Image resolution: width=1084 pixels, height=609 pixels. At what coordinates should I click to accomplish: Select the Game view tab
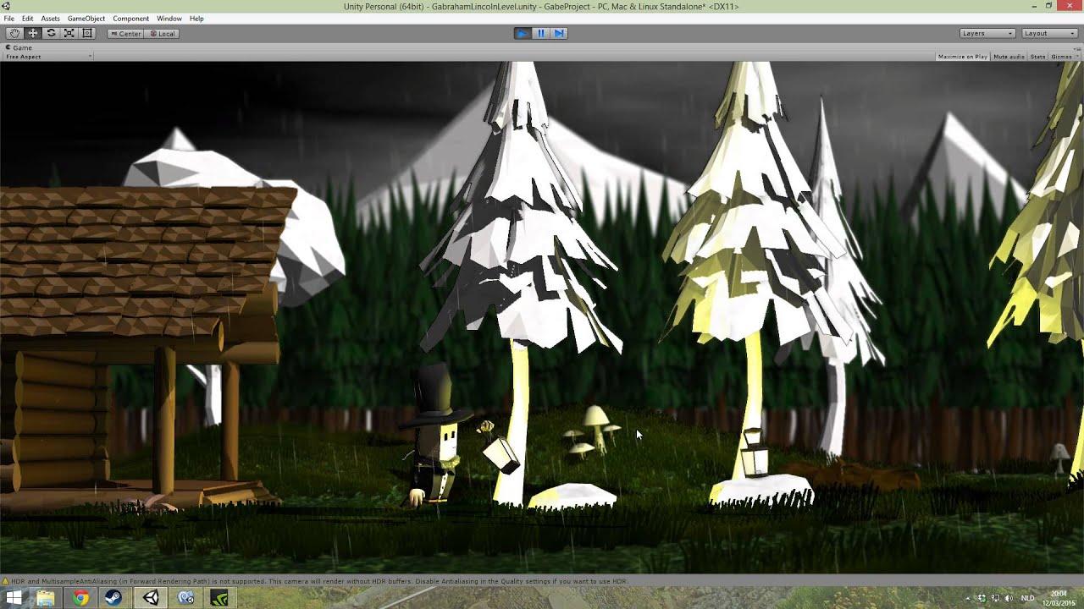19,47
